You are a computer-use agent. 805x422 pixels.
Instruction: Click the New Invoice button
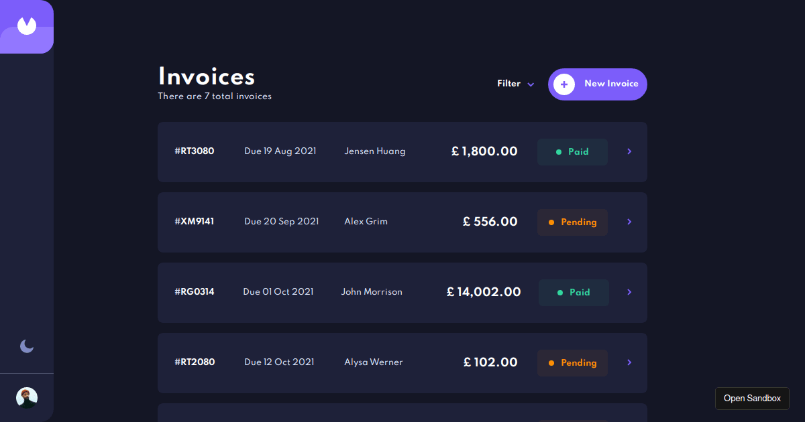pos(597,84)
